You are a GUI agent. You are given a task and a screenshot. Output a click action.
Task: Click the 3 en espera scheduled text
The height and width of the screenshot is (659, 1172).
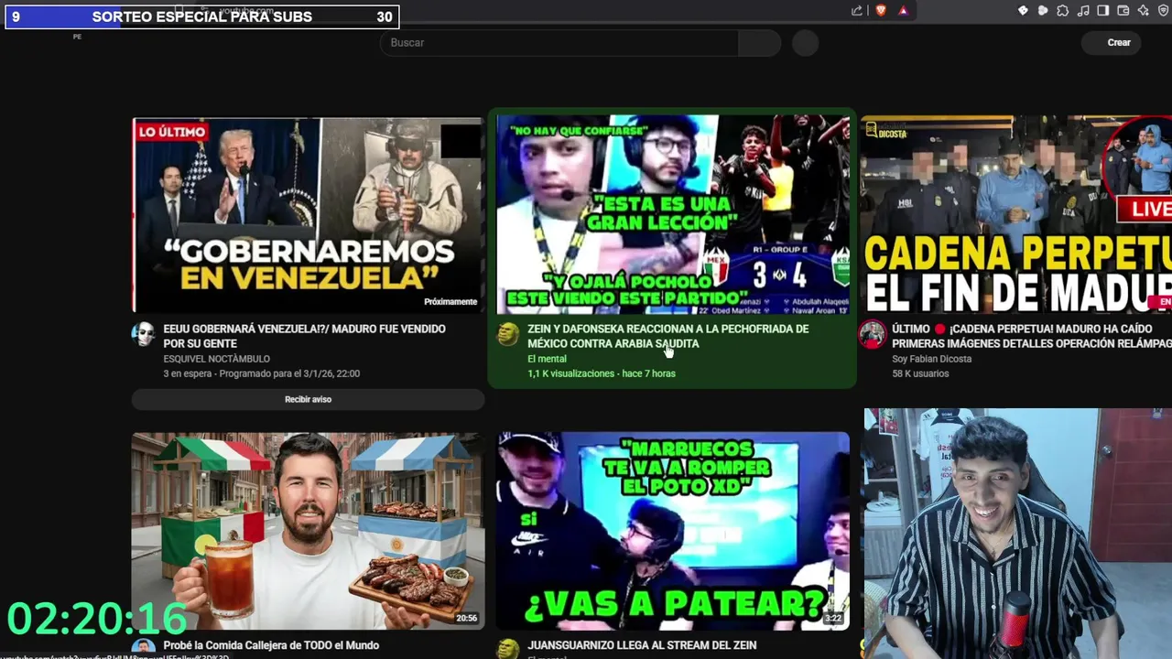[x=261, y=373]
